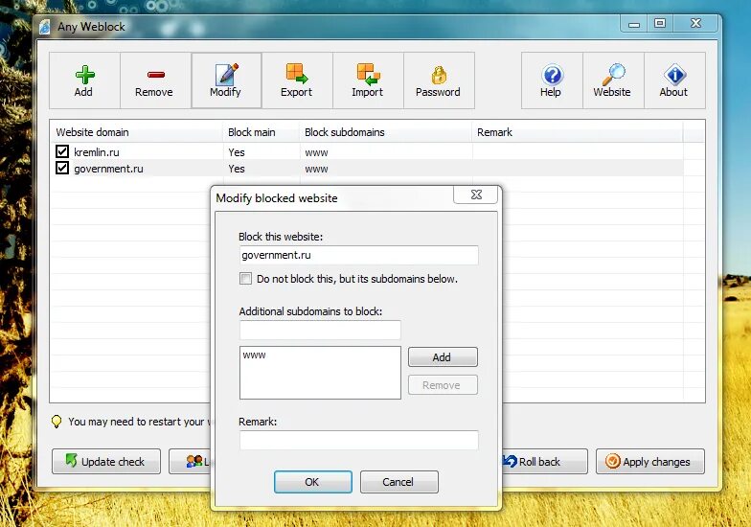The width and height of the screenshot is (751, 527).
Task: Cancel the Modify blocked website dialog
Action: click(x=398, y=481)
